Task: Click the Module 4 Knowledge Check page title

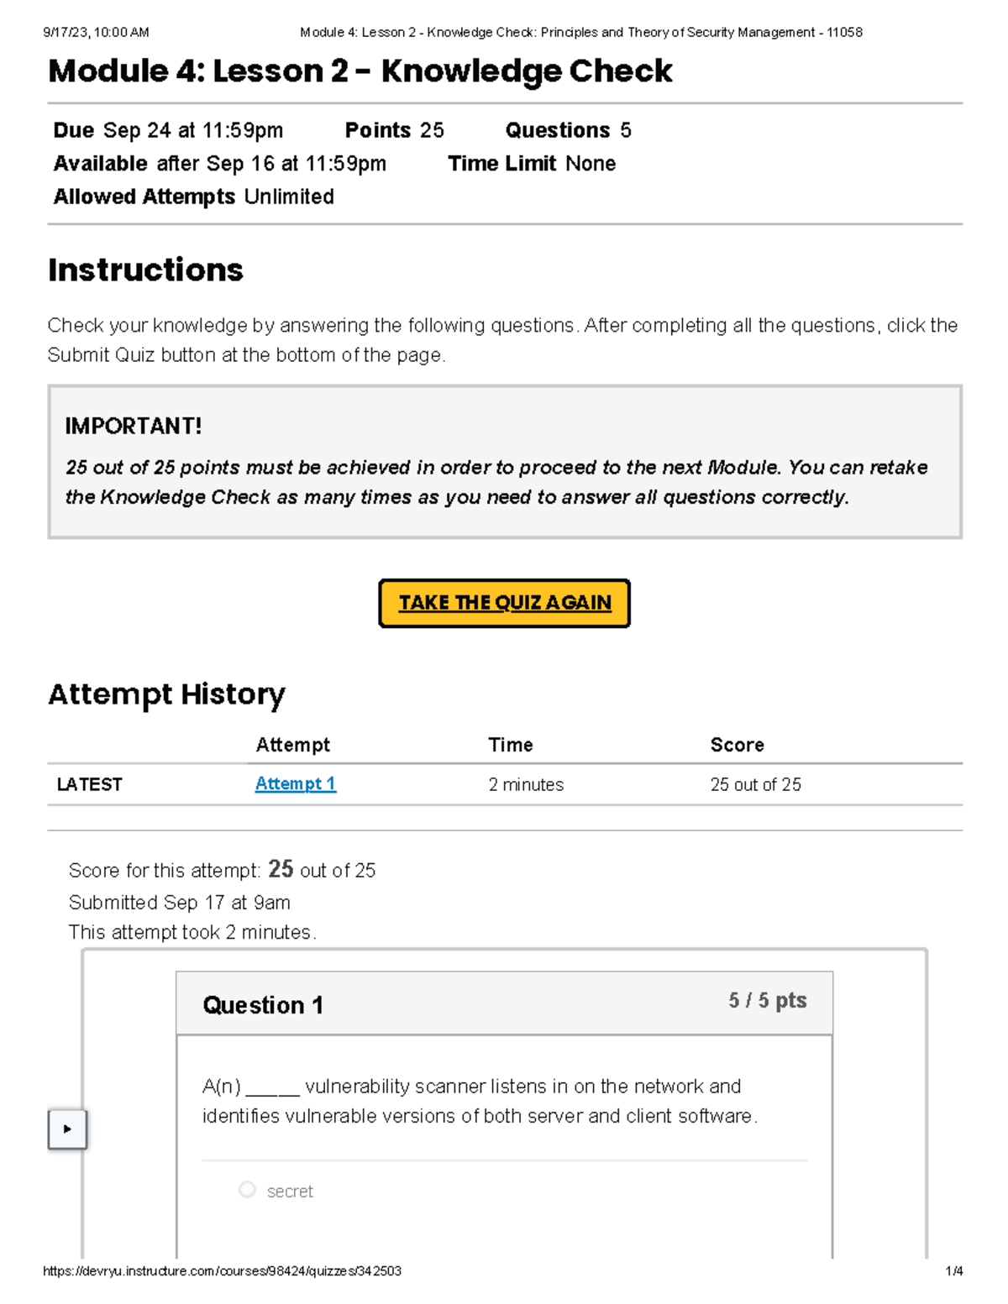Action: coord(360,71)
